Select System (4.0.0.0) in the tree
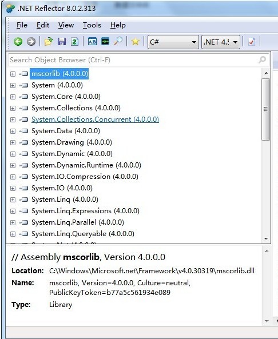 pos(57,85)
